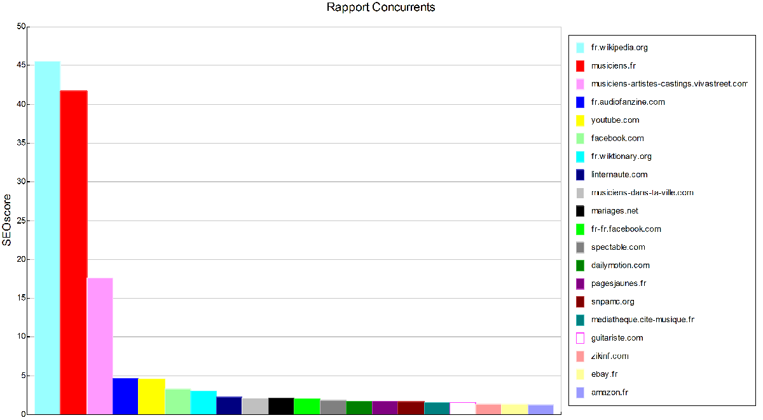Click legend text 'musiciens-dans-la-ville.com'
763x420 pixels.
(x=642, y=193)
